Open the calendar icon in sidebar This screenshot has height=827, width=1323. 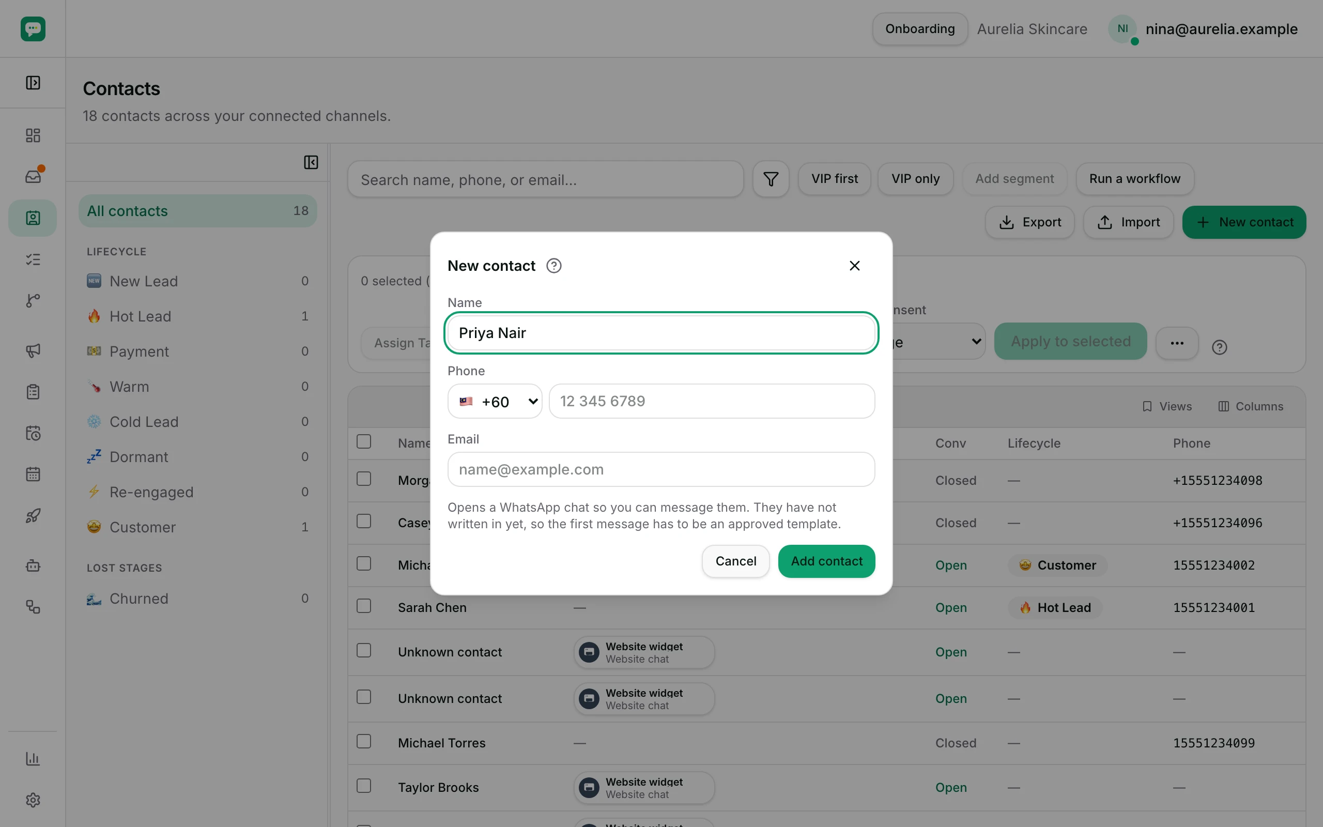pyautogui.click(x=33, y=474)
